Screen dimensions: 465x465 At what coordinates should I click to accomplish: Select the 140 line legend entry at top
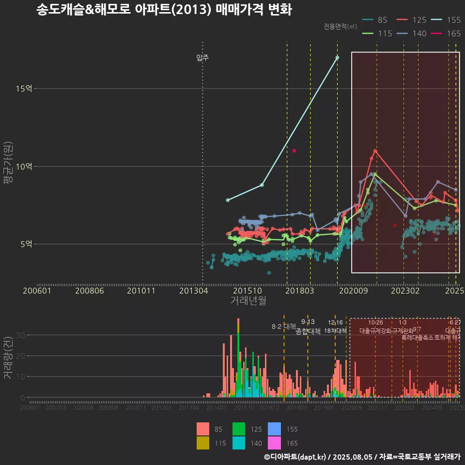point(411,33)
